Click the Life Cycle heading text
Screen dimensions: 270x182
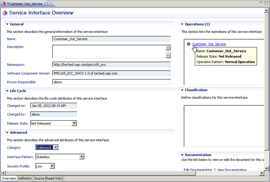[18, 91]
